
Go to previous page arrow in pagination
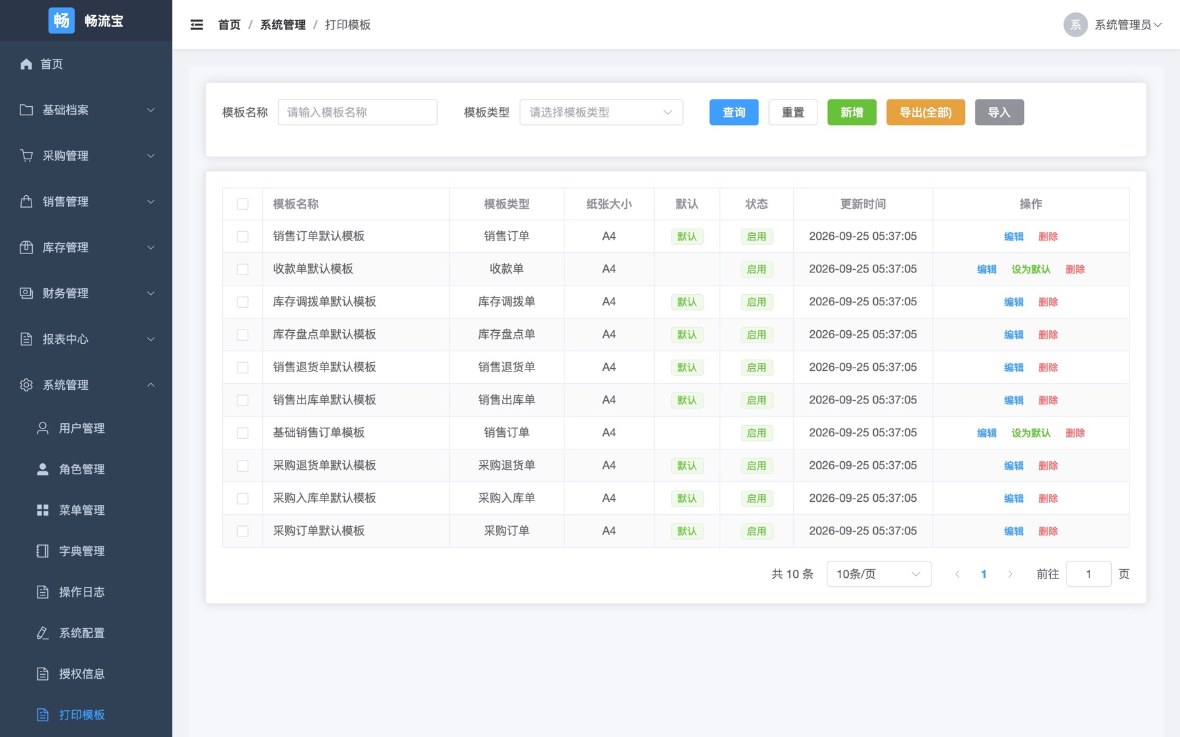(x=957, y=574)
